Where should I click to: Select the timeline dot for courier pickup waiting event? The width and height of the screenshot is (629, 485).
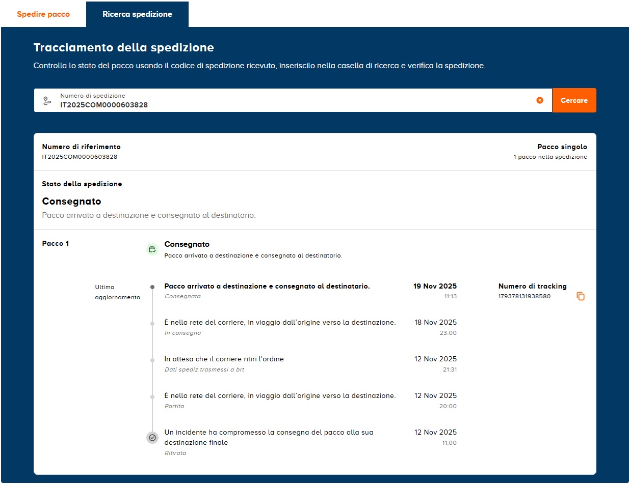pyautogui.click(x=152, y=360)
